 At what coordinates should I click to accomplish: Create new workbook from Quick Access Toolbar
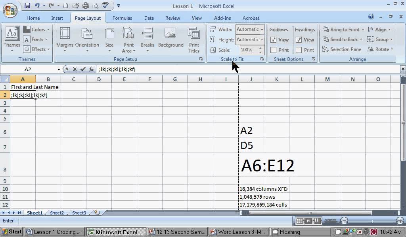[x=65, y=6]
